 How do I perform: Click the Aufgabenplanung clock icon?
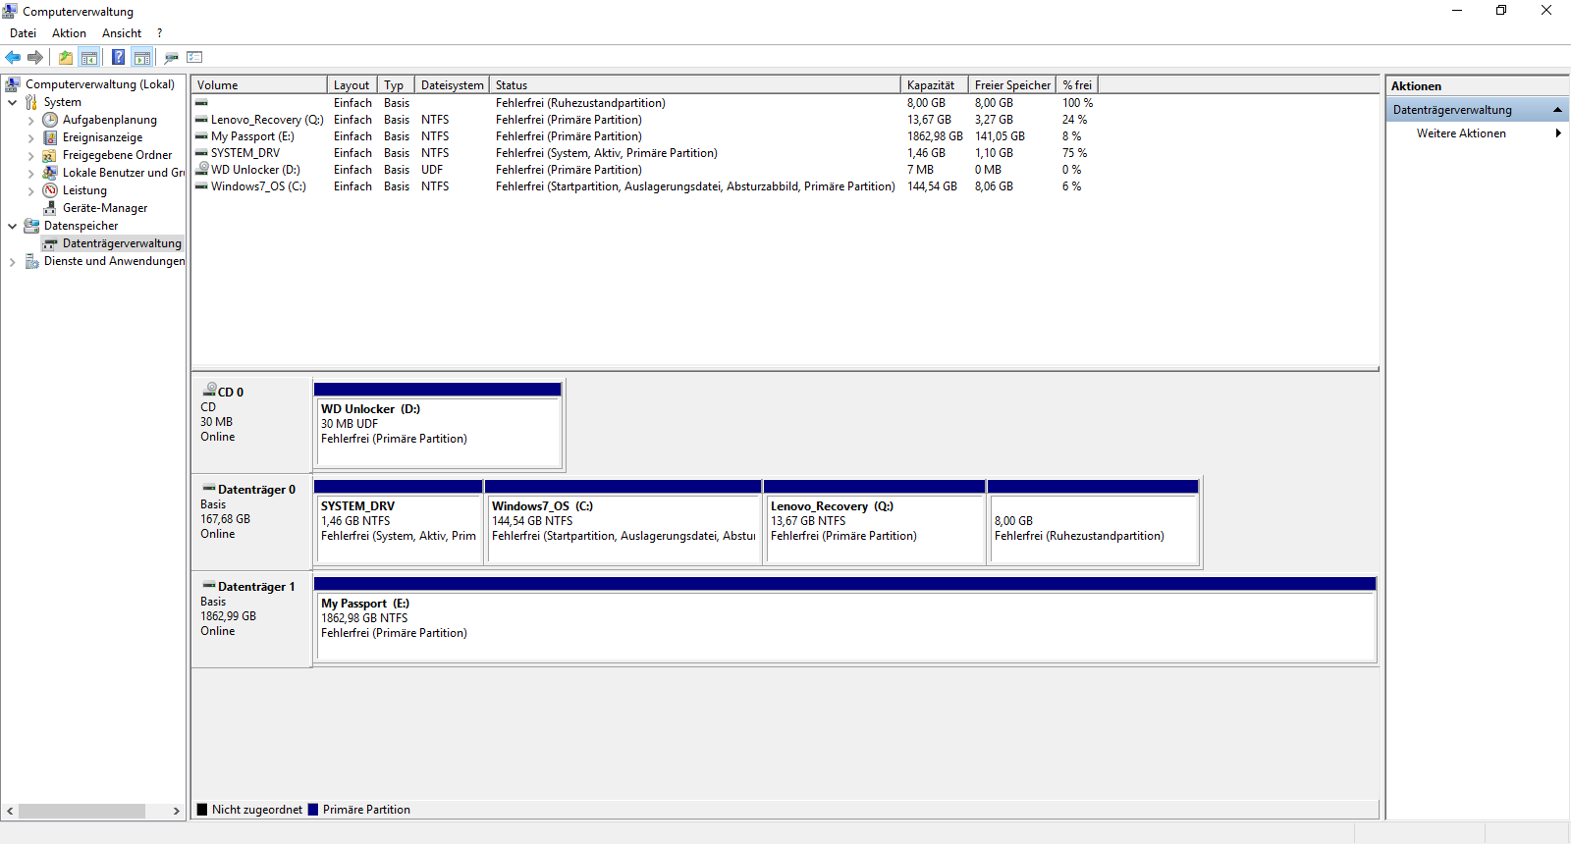coord(50,120)
